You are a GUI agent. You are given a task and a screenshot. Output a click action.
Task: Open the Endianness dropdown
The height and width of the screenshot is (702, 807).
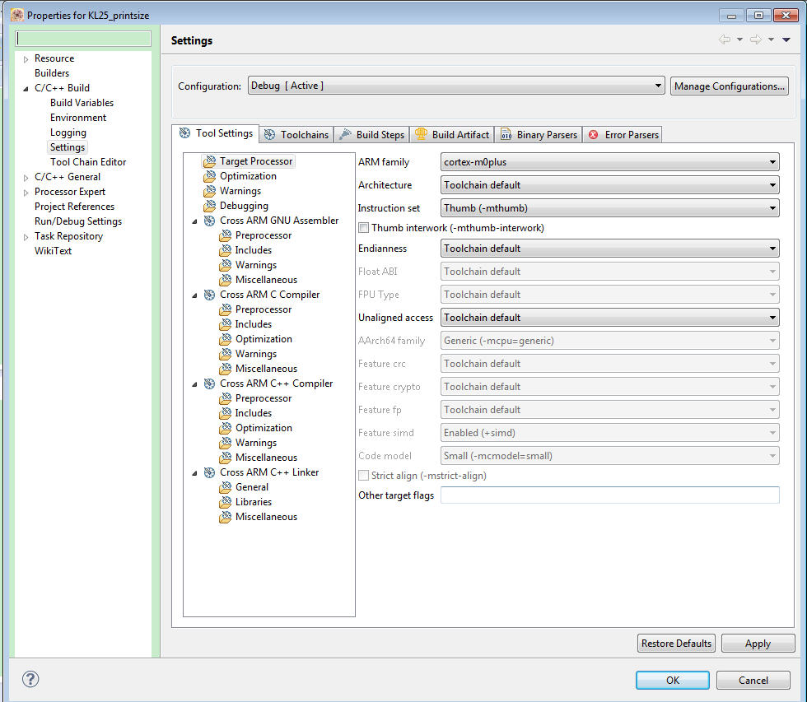[x=610, y=249]
